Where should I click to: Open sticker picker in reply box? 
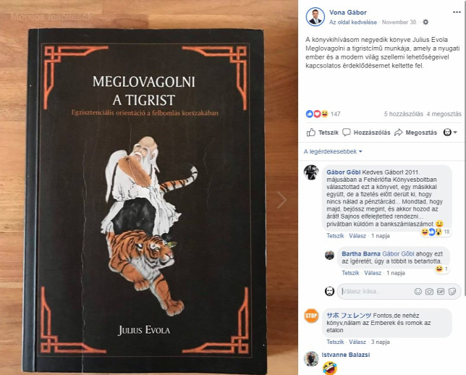(x=452, y=292)
